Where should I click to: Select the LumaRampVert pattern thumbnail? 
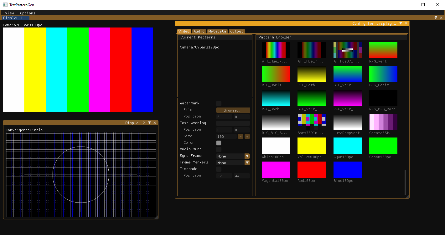click(348, 122)
